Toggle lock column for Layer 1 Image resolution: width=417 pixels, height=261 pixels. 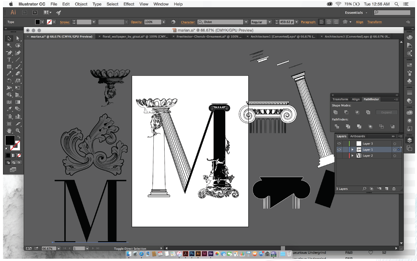coord(345,150)
